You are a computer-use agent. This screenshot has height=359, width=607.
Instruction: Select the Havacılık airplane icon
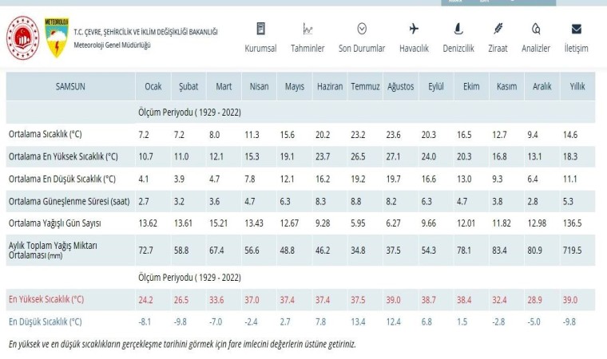(414, 30)
